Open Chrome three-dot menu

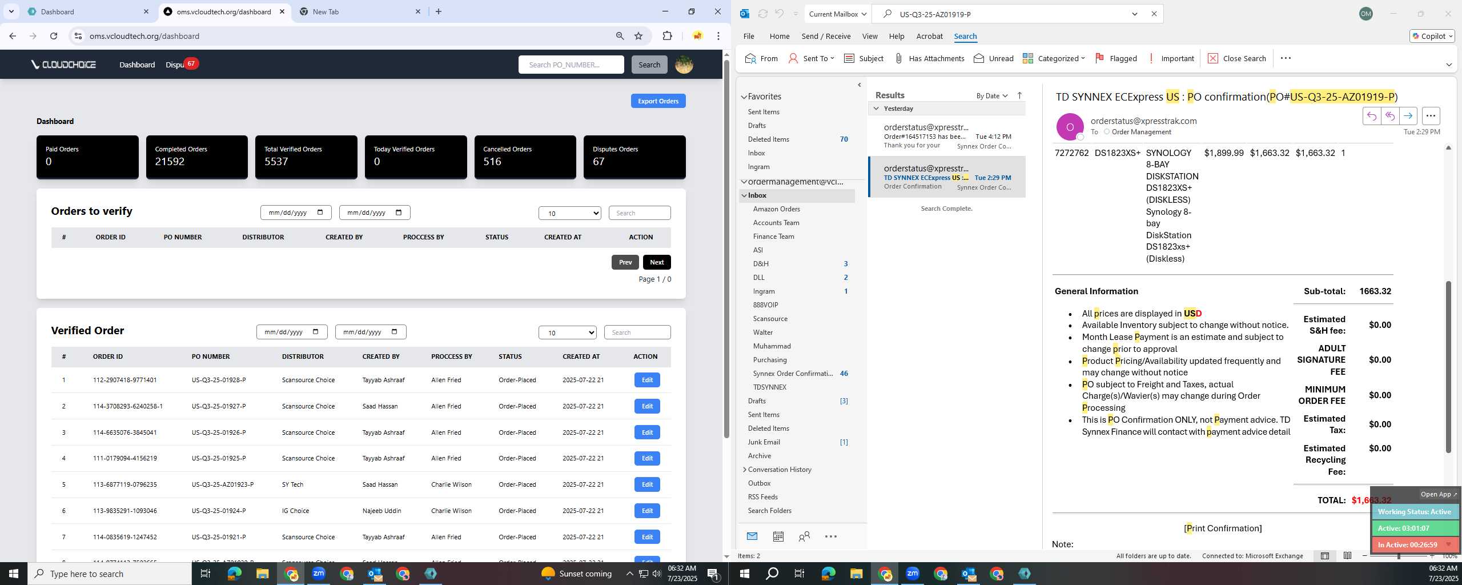pos(718,36)
